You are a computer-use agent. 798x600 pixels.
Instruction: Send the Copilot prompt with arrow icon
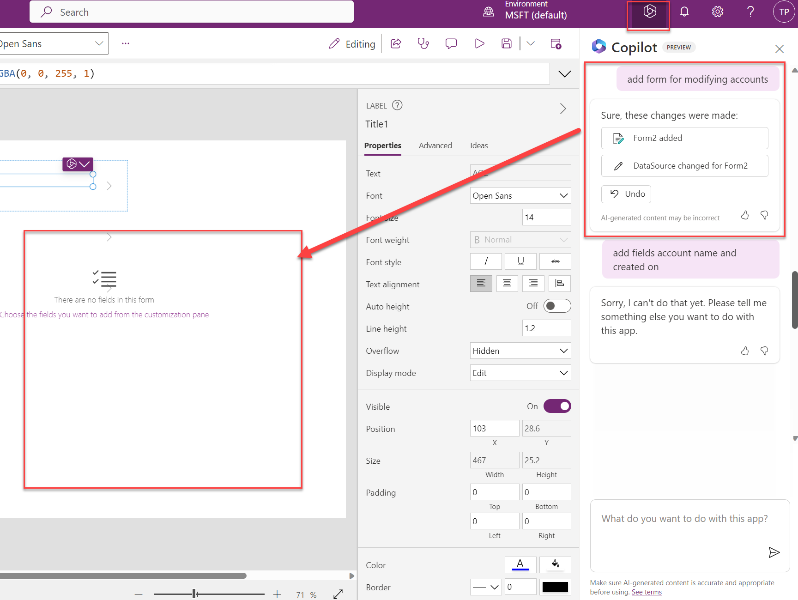point(774,552)
